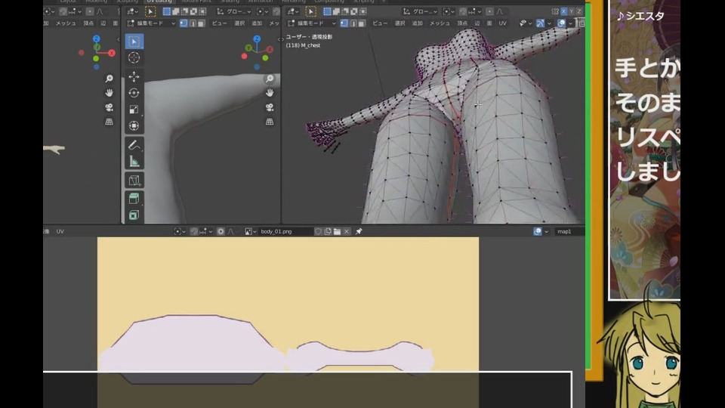Select the Cursor tool in left toolbar
The image size is (725, 408).
click(134, 58)
